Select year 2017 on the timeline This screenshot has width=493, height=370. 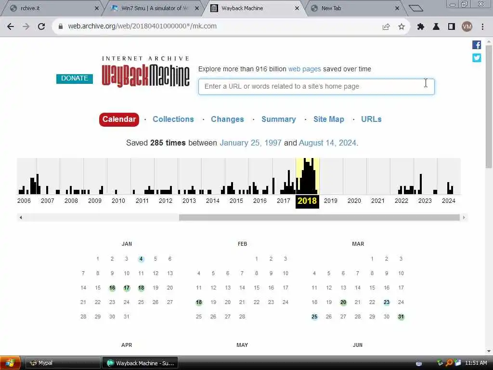(283, 201)
